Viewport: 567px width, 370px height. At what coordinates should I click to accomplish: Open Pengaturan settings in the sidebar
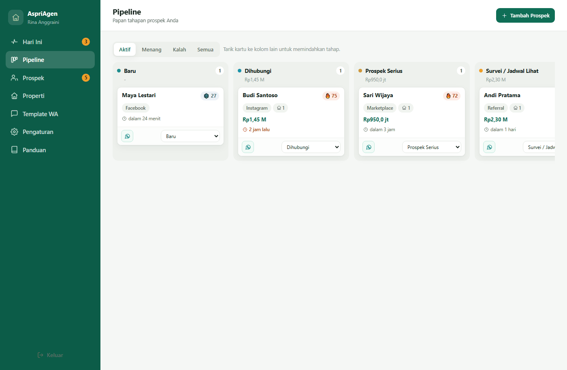[50, 132]
